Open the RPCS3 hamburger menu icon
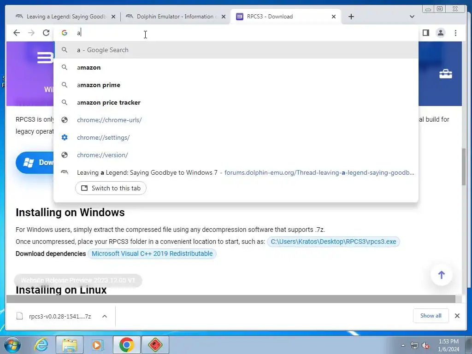The image size is (472, 354). pos(46,58)
